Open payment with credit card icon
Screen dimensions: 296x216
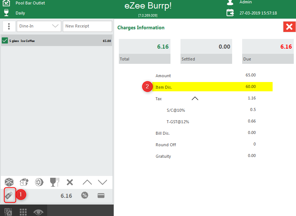(101, 196)
